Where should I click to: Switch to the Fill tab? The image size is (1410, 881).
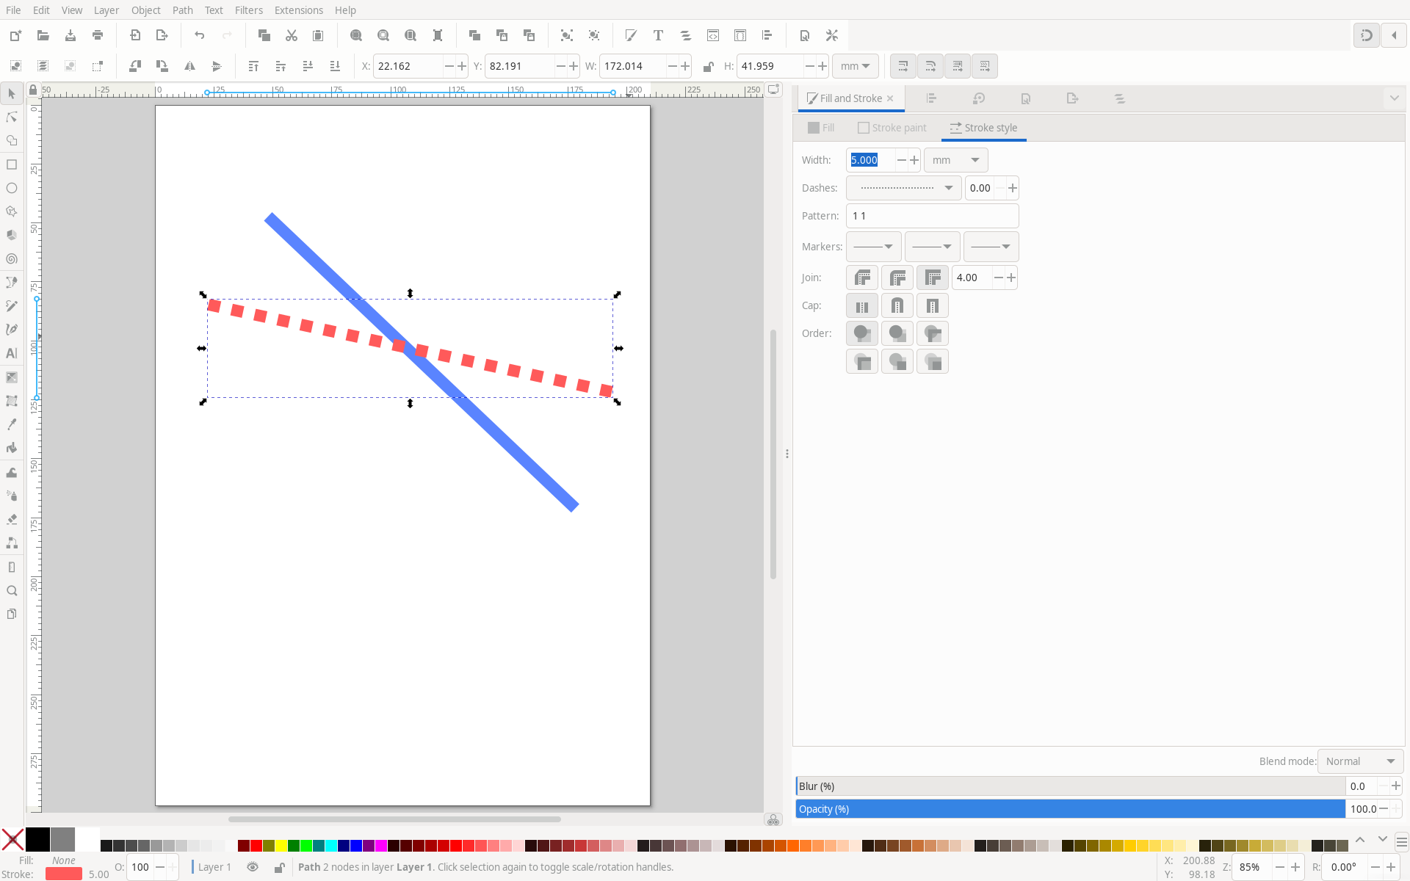[821, 128]
